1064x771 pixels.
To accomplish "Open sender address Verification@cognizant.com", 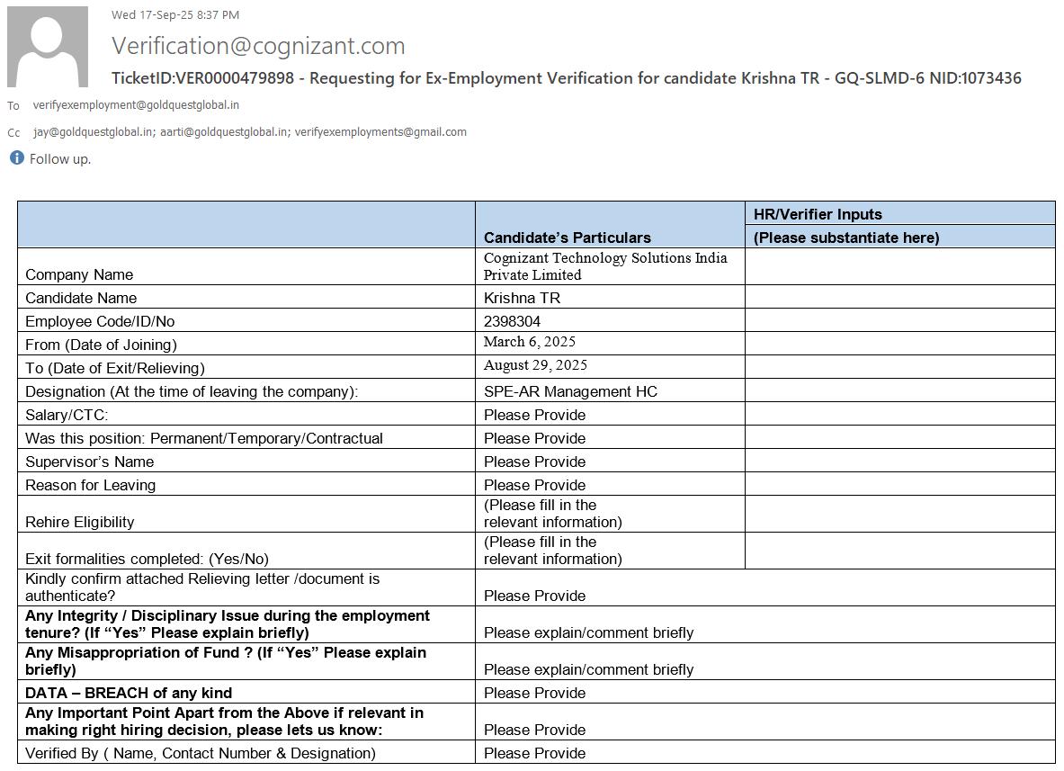I will [x=258, y=46].
